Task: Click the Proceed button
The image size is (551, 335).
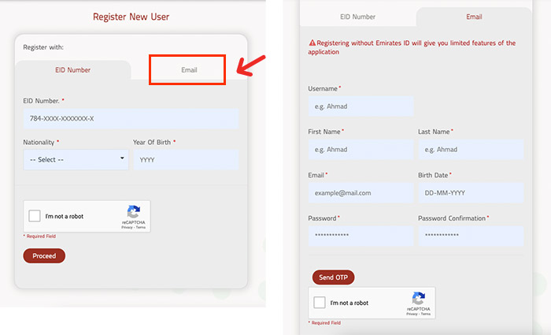Action: coord(44,256)
